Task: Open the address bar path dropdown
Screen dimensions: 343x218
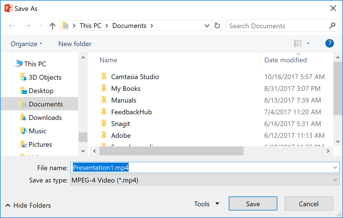Action: [x=207, y=26]
